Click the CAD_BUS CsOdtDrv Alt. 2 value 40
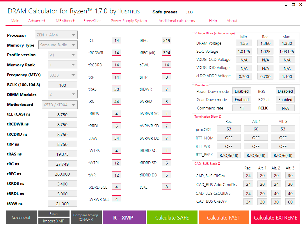Image resolution: width=306 pixels, height=230 pixels. (276, 193)
